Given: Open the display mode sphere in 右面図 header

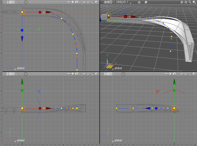Looking at the screenshot, I should click(x=194, y=74).
